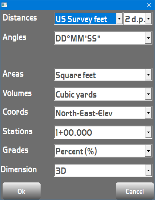This screenshot has height=200, width=155.
Task: Confirm settings with the Ok button
Action: click(x=22, y=191)
